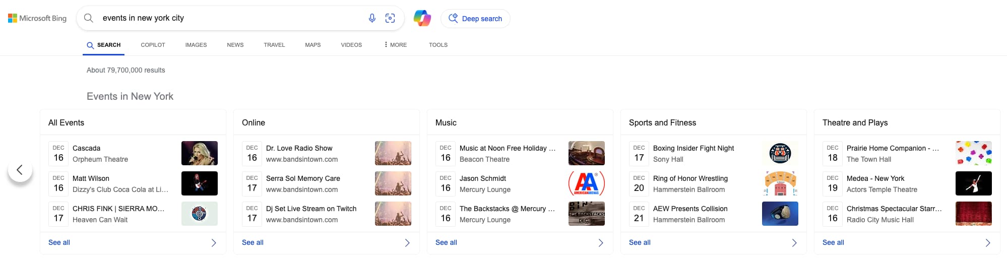Open AEW Presents Collision title
Image resolution: width=1007 pixels, height=261 pixels.
(x=690, y=209)
